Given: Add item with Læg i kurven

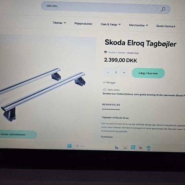Looking at the screenshot, I should [148, 73].
